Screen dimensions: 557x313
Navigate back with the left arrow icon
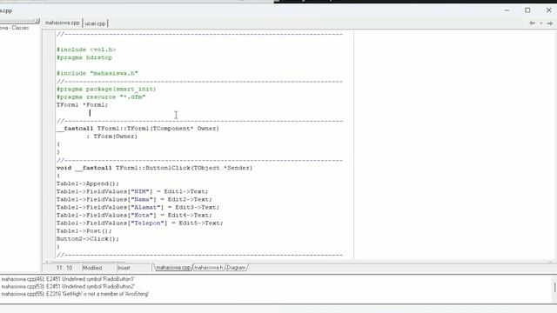tap(532, 23)
